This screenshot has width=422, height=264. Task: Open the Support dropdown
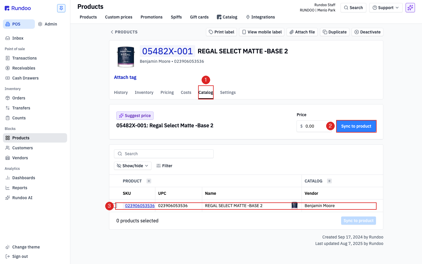pyautogui.click(x=386, y=8)
